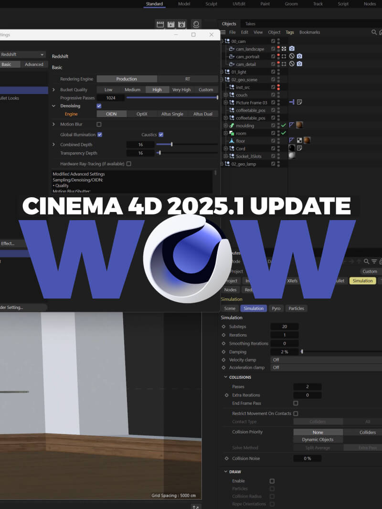This screenshot has width=382, height=509.
Task: Toggle the Global Illumination checkbox
Action: coord(100,134)
